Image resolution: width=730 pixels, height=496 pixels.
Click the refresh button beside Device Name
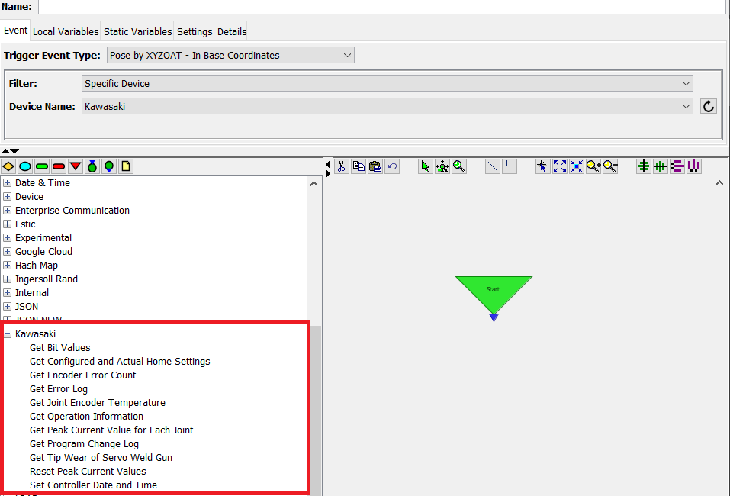709,107
